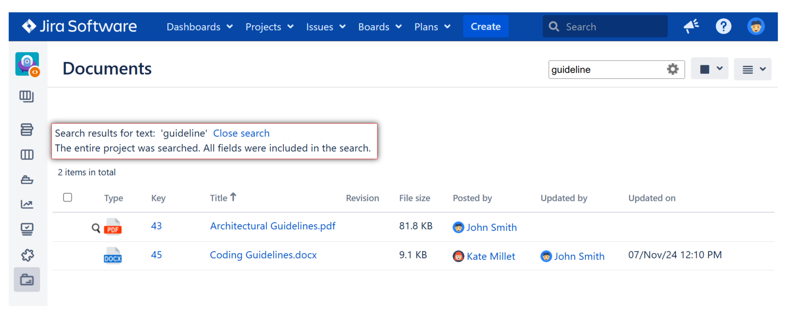Open the help question mark icon
The width and height of the screenshot is (786, 319).
[723, 26]
